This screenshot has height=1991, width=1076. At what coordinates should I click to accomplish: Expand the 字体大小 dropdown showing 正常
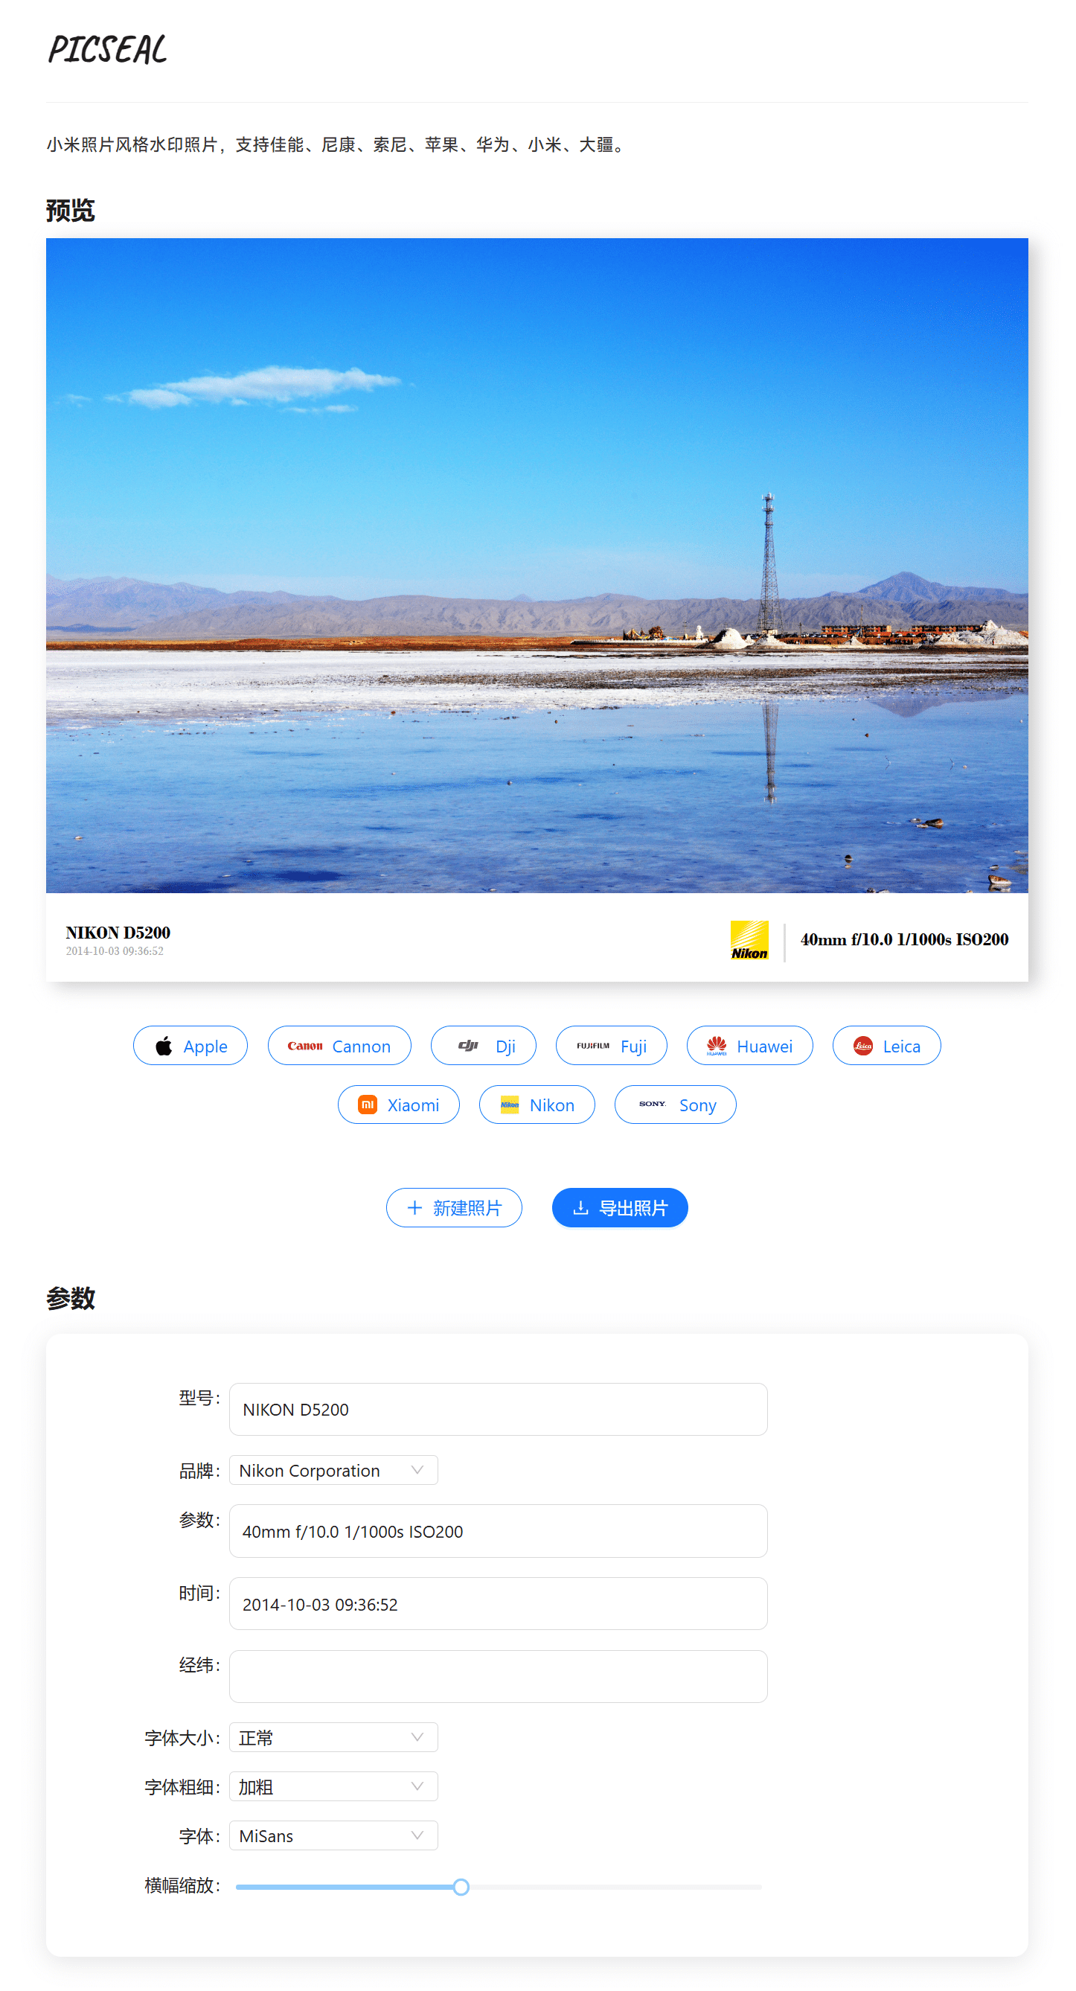[x=334, y=1737]
